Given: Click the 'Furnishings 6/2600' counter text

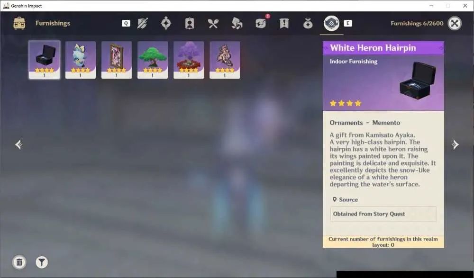Looking at the screenshot, I should 417,23.
